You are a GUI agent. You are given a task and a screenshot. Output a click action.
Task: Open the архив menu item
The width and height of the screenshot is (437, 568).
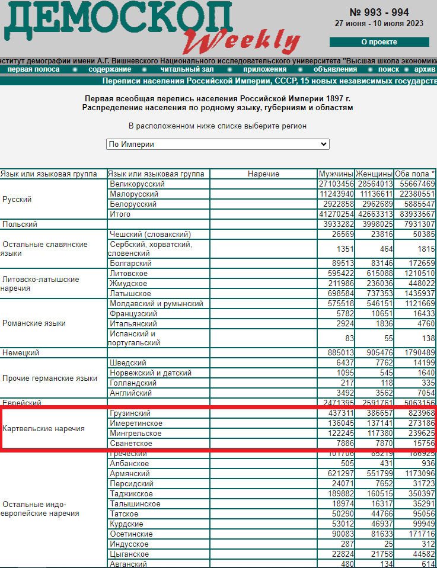(425, 69)
